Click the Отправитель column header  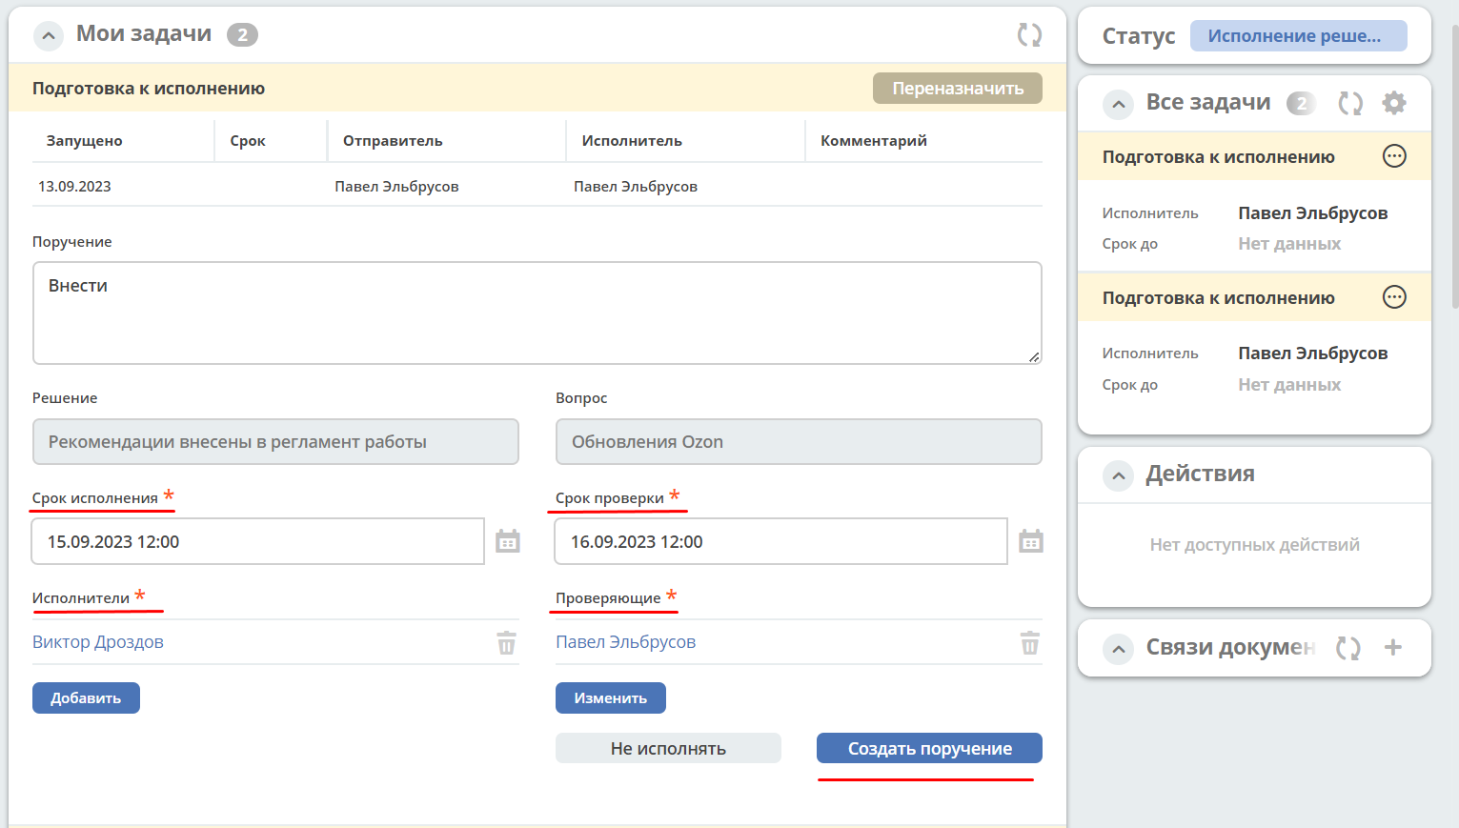tap(393, 140)
